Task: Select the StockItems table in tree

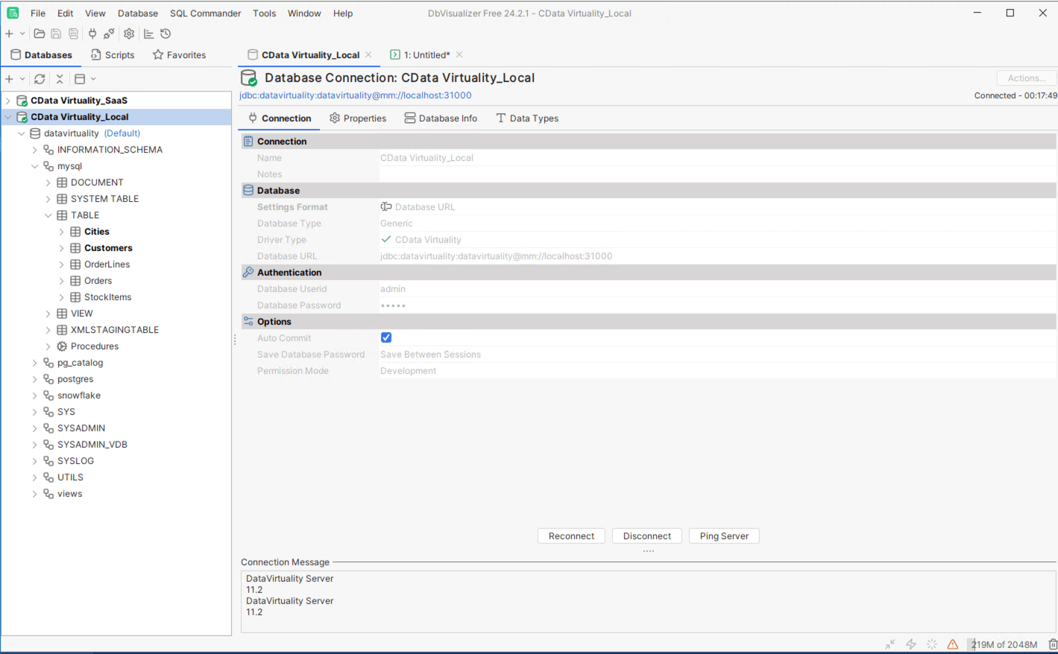Action: coord(107,297)
